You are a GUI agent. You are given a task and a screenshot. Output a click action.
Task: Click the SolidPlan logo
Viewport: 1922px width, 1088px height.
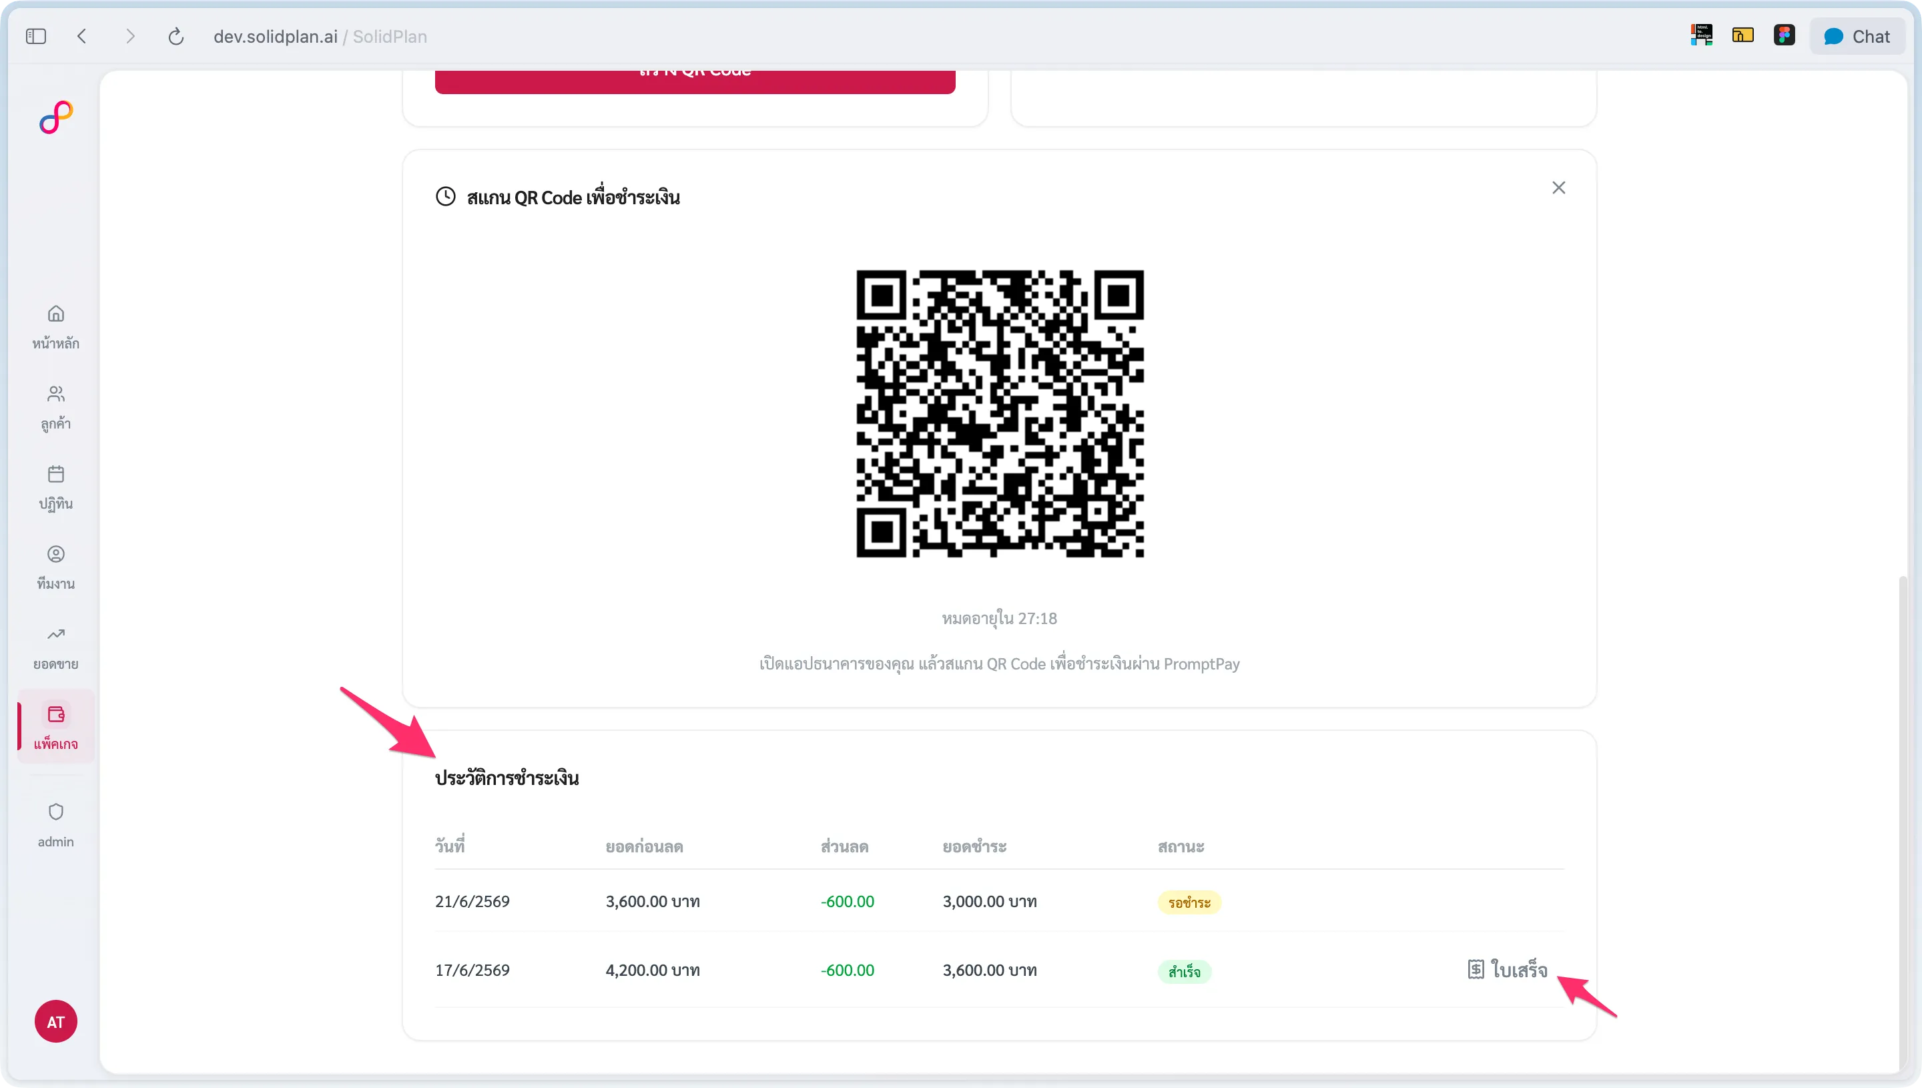tap(56, 117)
